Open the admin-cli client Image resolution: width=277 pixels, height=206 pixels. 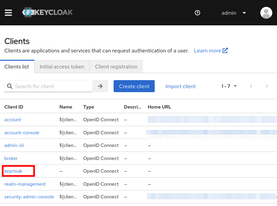click(14, 146)
